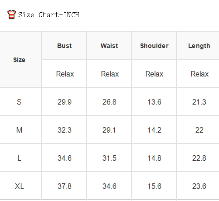Viewport: 219px width, 201px height.
Task: Click the 14.8 shoulder value
Action: click(154, 158)
